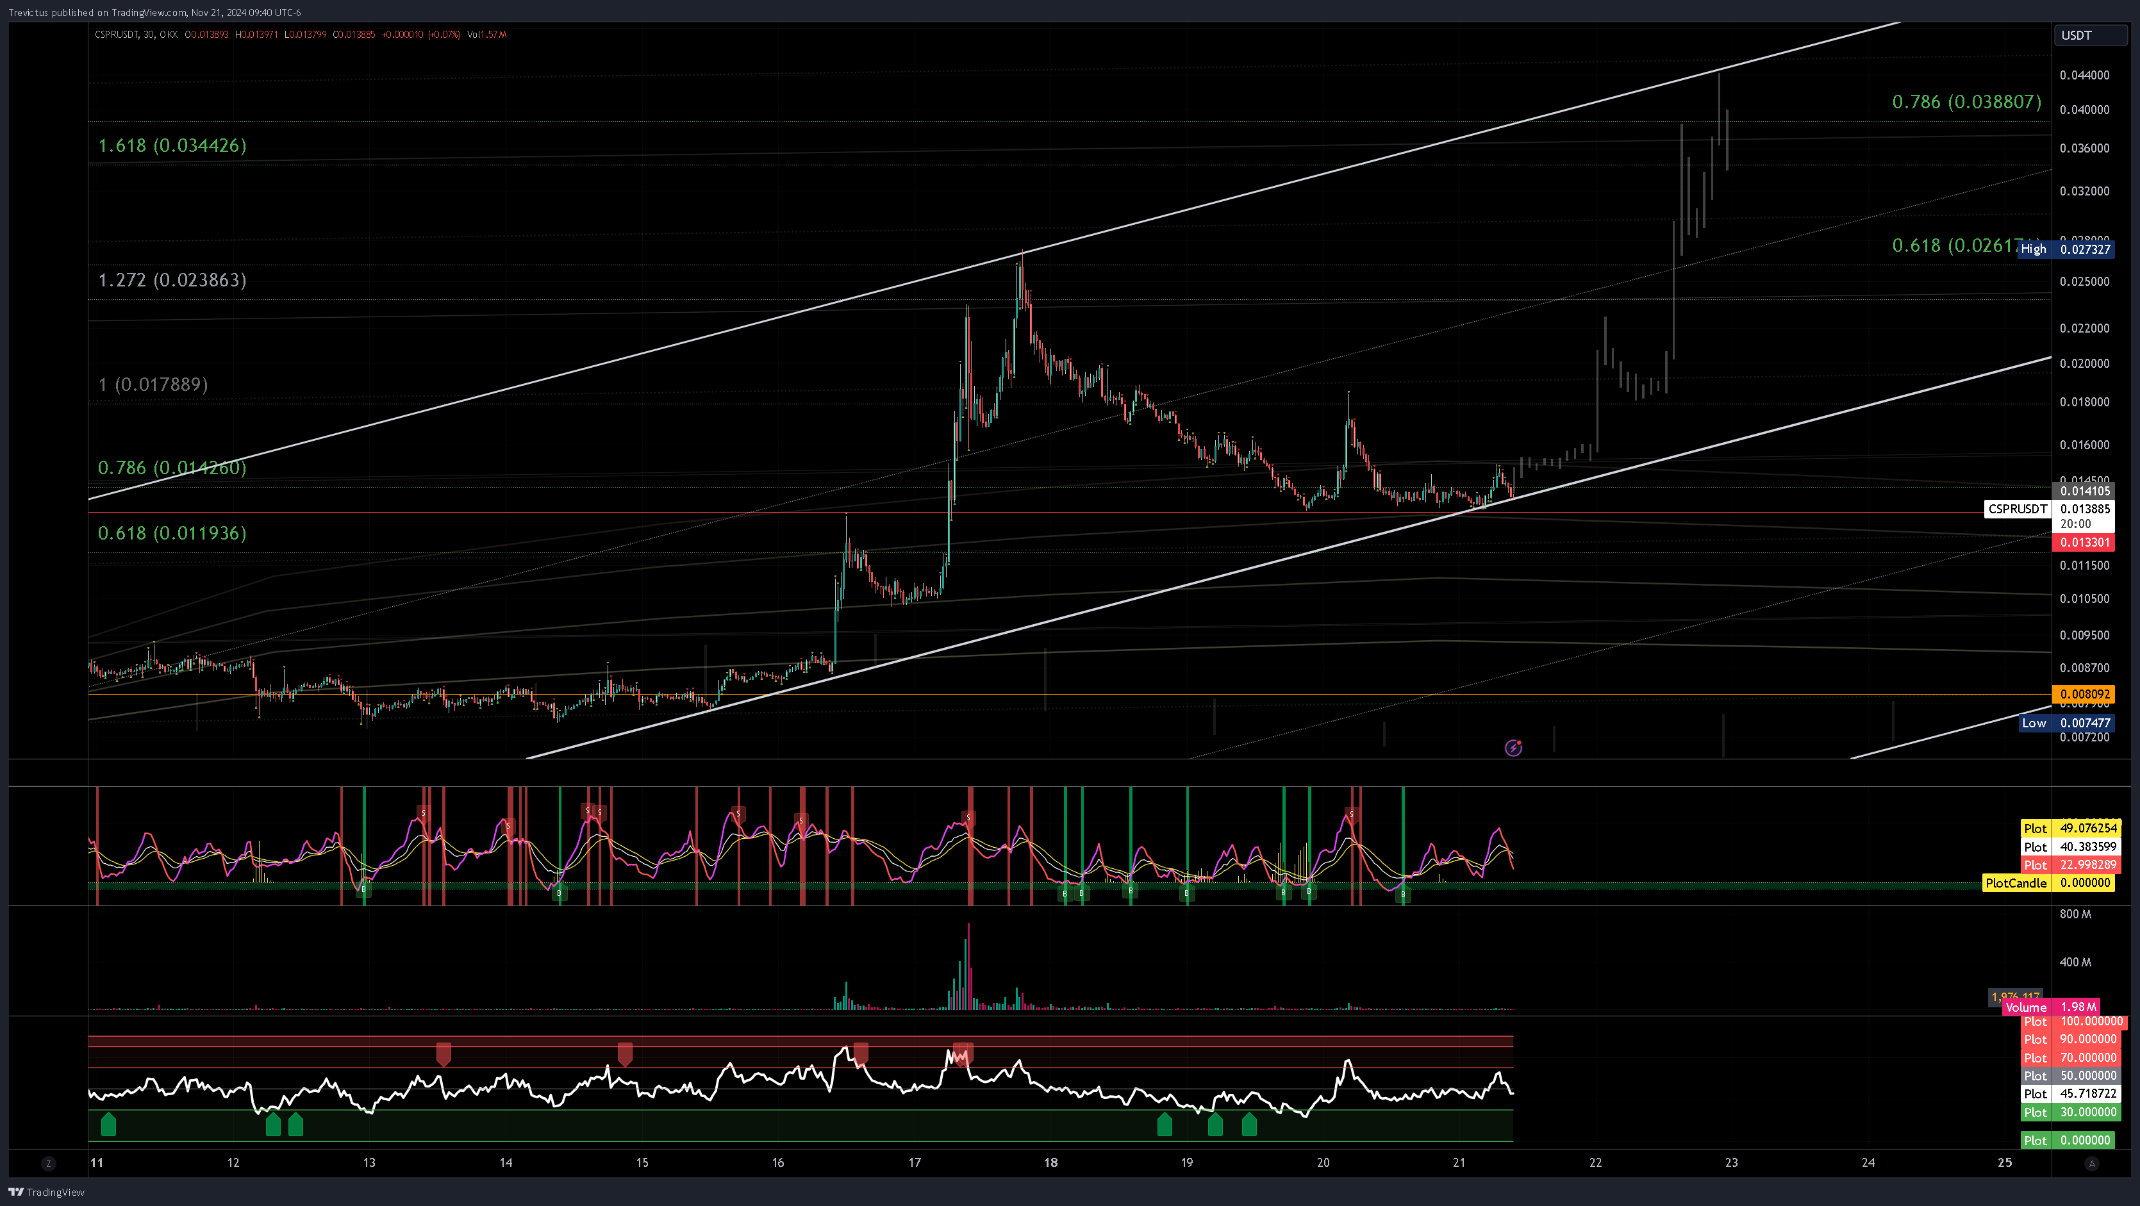This screenshot has width=2140, height=1206.
Task: Click the TradingView logo
Action: click(x=47, y=1192)
